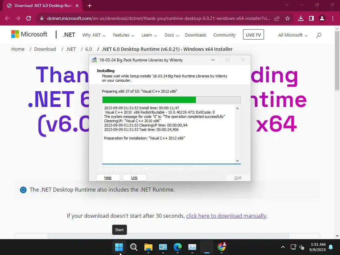Click the Big Pack installer title icon

tap(94, 60)
